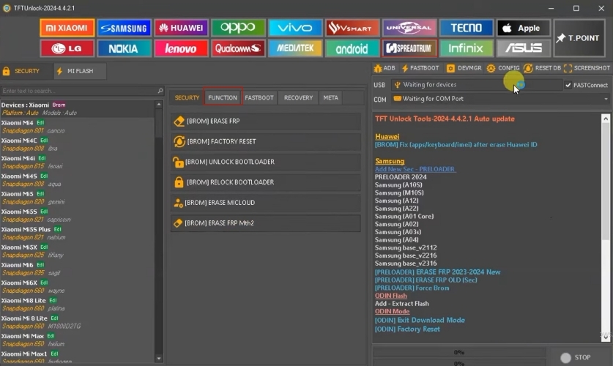The width and height of the screenshot is (613, 366).
Task: Choose the Vivo brand button
Action: coord(295,28)
